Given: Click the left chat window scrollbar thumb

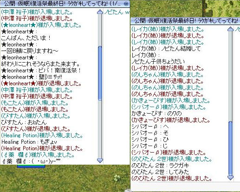Looking at the screenshot, I should coord(100,73).
